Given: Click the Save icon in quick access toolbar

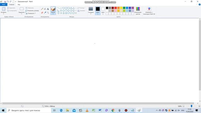Looking at the screenshot, I should pyautogui.click(x=5, y=2).
